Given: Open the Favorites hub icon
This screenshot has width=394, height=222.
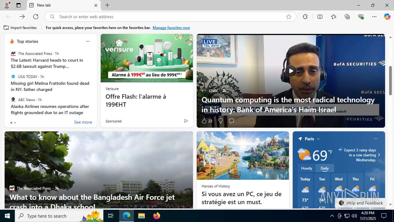Looking at the screenshot, I should click(334, 17).
